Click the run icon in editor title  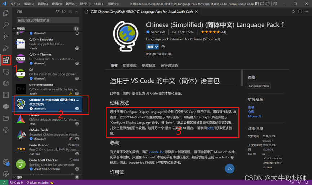294,12
